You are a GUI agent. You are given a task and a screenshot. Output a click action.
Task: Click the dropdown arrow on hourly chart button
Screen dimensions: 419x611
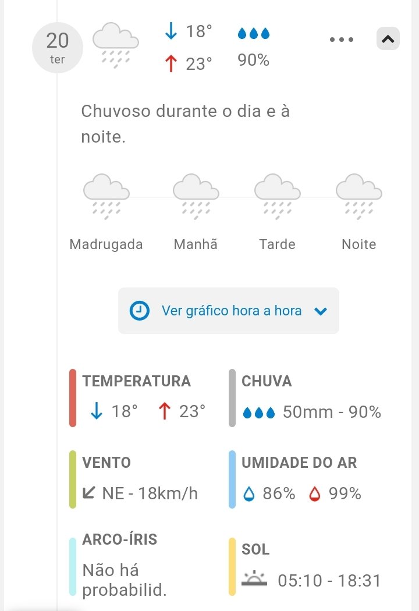tap(321, 311)
